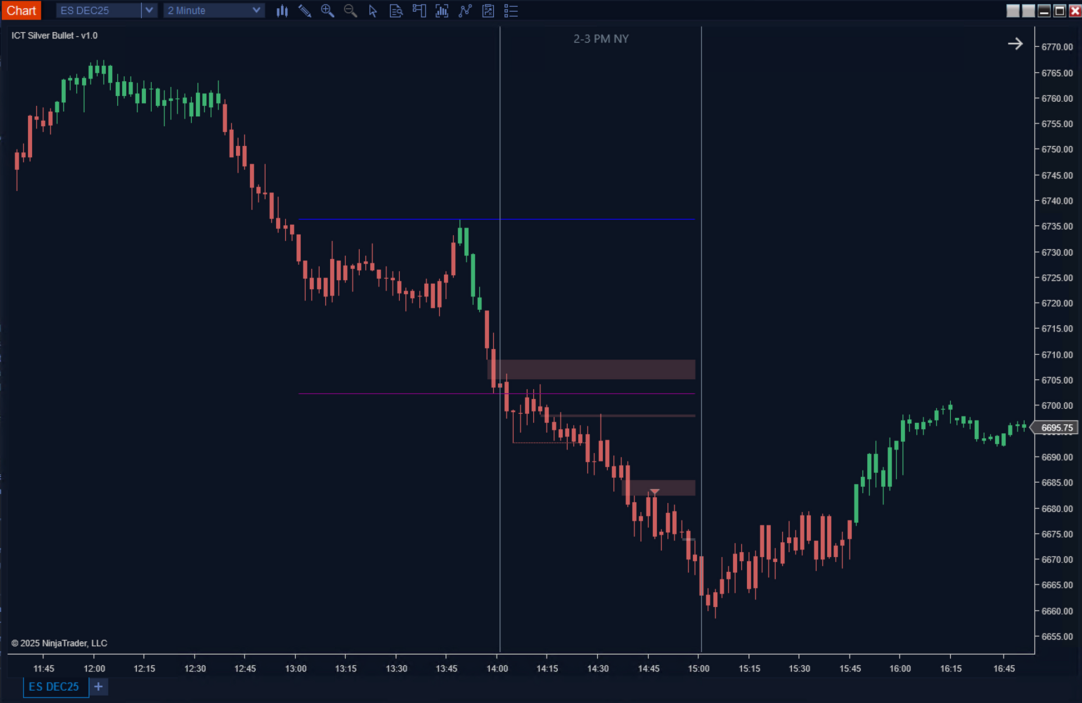Open the Strategy Performance icon
The width and height of the screenshot is (1082, 703).
(488, 11)
